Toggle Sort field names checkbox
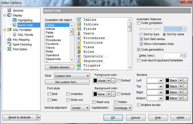The height and width of the screenshot is (124, 193). click(141, 39)
